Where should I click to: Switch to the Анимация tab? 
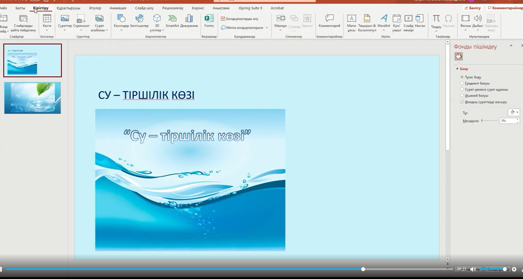click(118, 8)
